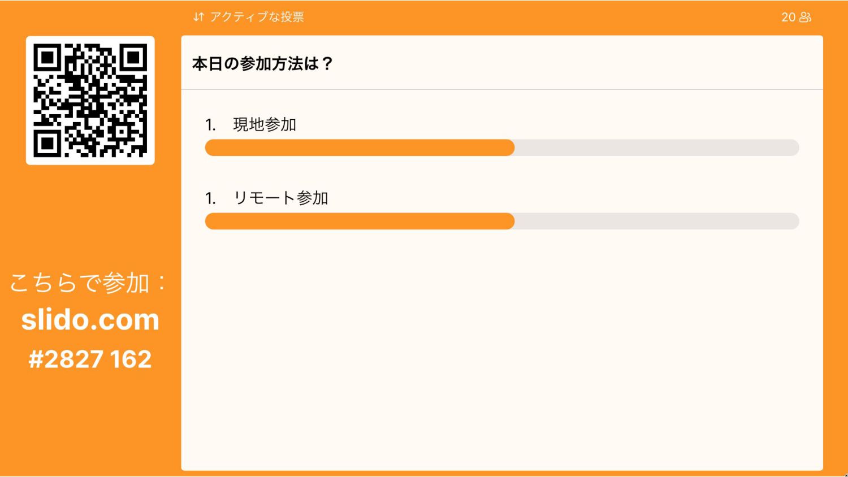
Task: Click the participants people icon
Action: pos(805,18)
